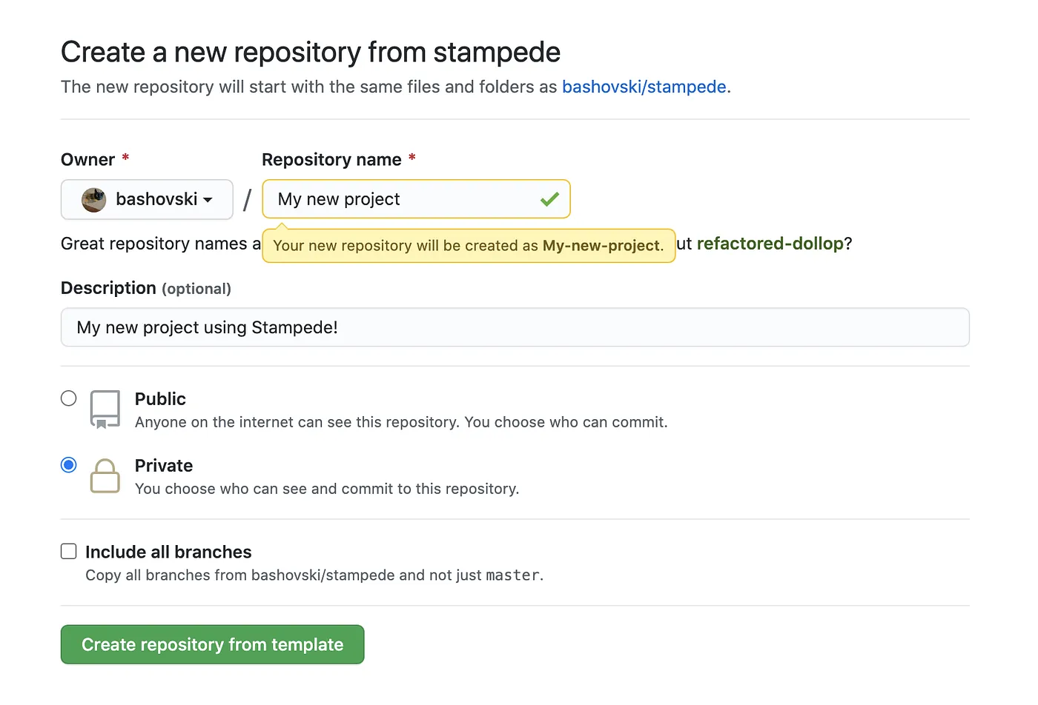This screenshot has height=705, width=1038.
Task: Open the bashovski/stampede template link
Action: pyautogui.click(x=644, y=87)
